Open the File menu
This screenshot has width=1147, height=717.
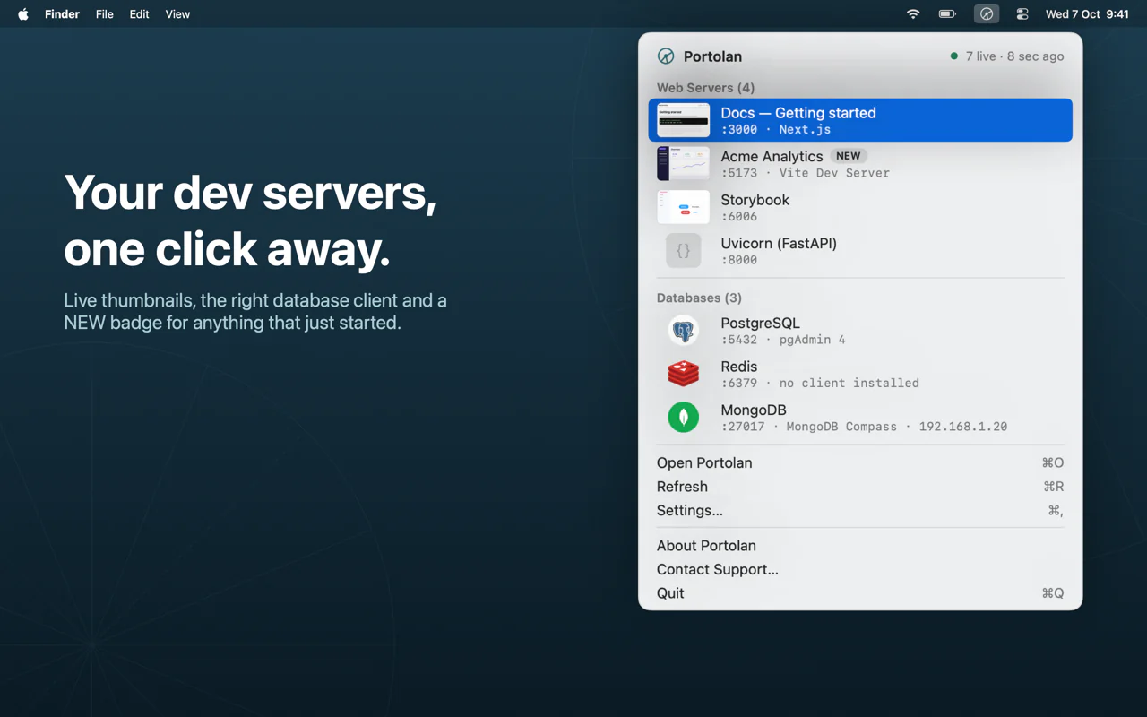point(105,14)
